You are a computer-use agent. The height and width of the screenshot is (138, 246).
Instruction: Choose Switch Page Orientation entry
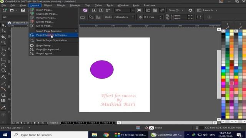pyautogui.click(x=53, y=40)
